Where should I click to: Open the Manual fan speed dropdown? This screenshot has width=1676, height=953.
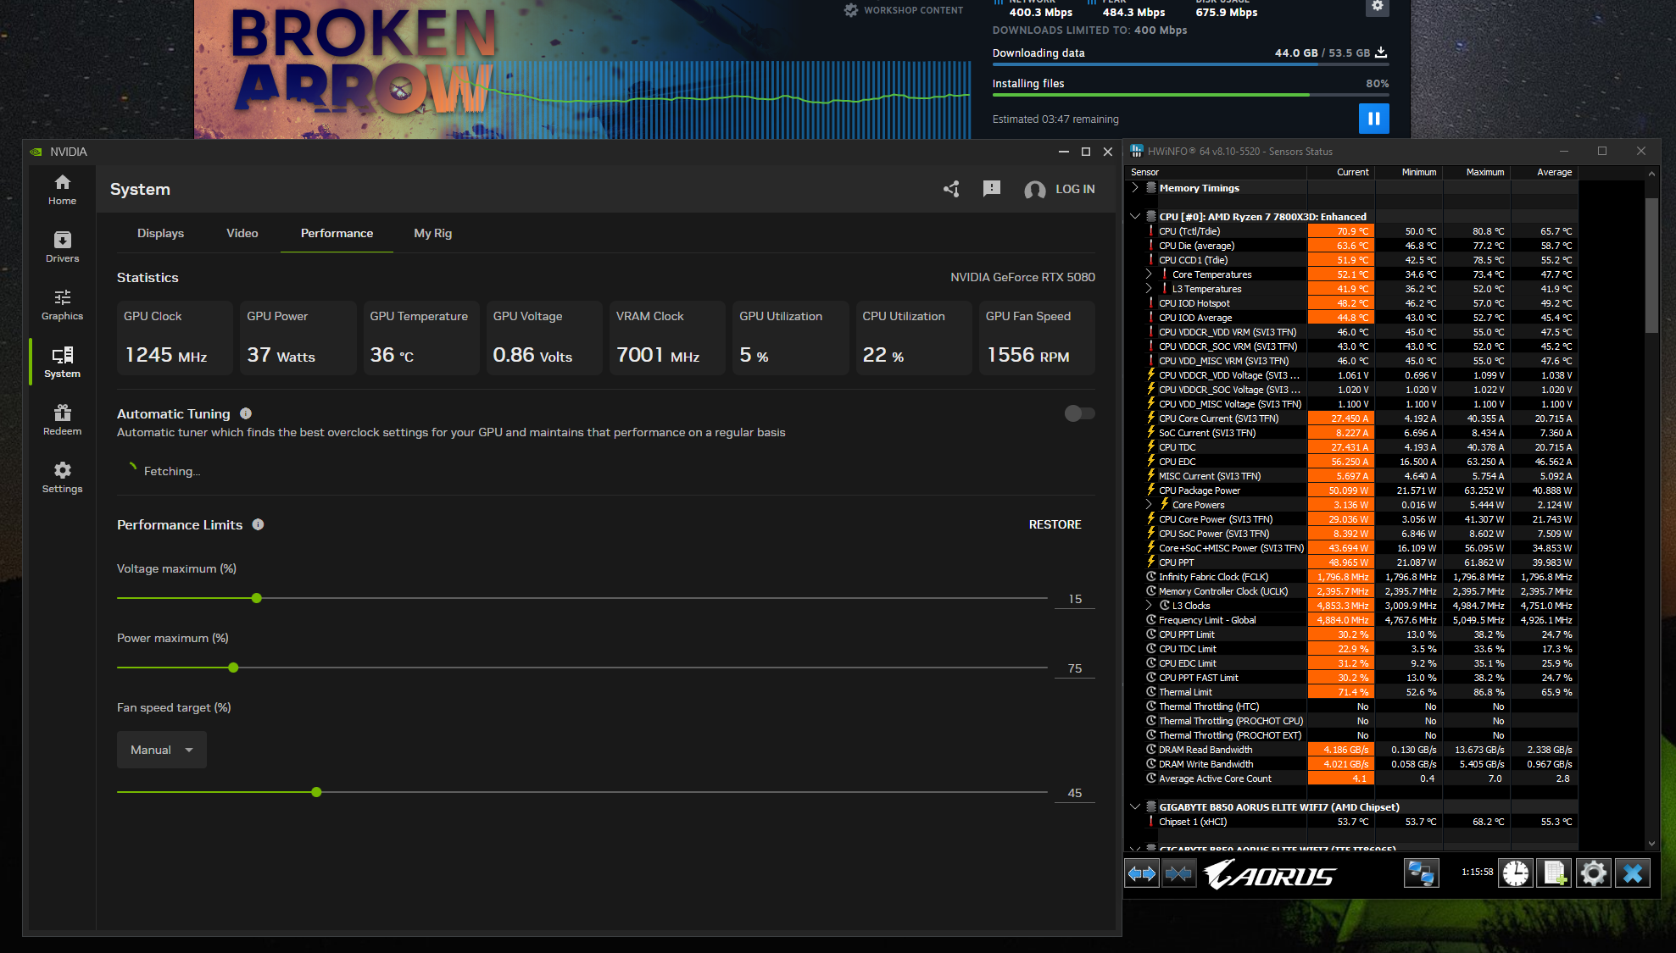tap(161, 750)
